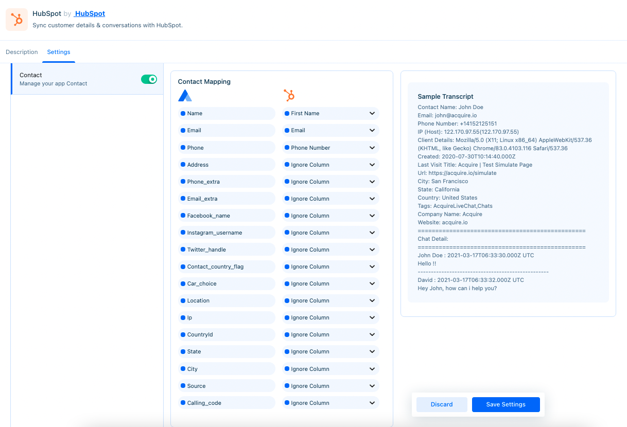Click the transcript Url line with acquire.io/simulate
627x427 pixels.
click(x=457, y=173)
